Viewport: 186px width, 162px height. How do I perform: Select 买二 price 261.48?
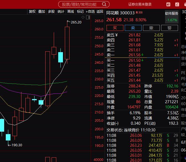tap(134, 65)
